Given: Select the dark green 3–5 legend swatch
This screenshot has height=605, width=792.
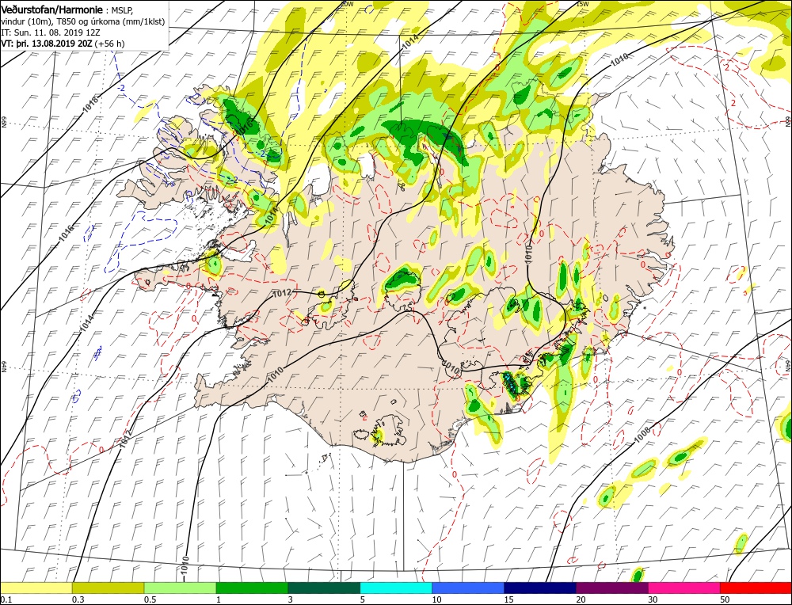Looking at the screenshot, I should pos(324,588).
